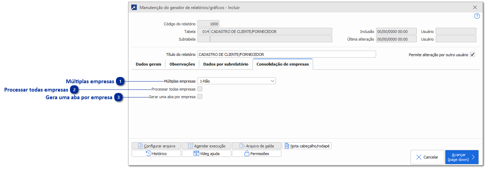
Task: Click the Subtabela code field
Action: (204, 39)
